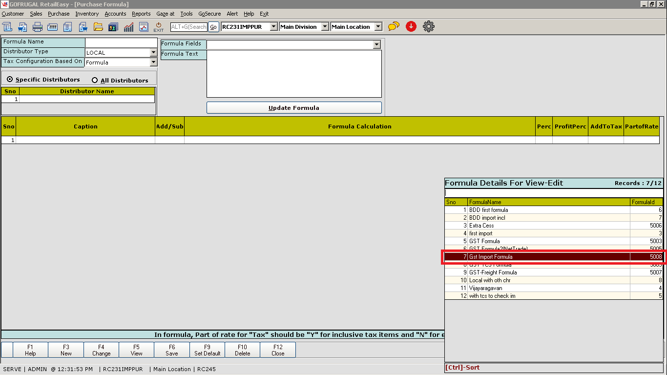Click inside the Formula Text area
667x375 pixels.
(294, 74)
